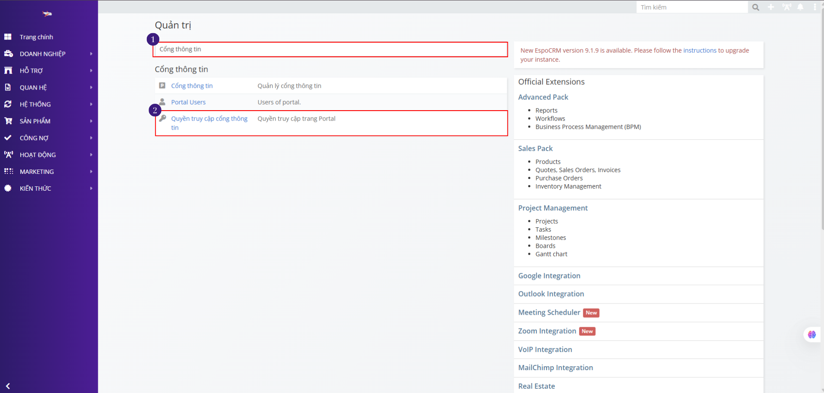Open the Advanced Pack extension link

pyautogui.click(x=543, y=97)
